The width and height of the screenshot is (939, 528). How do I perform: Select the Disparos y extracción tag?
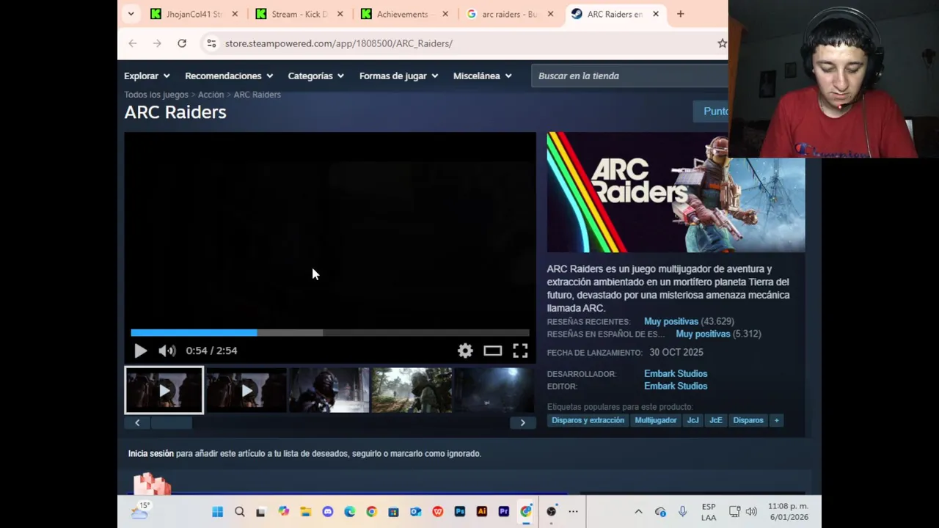(588, 420)
